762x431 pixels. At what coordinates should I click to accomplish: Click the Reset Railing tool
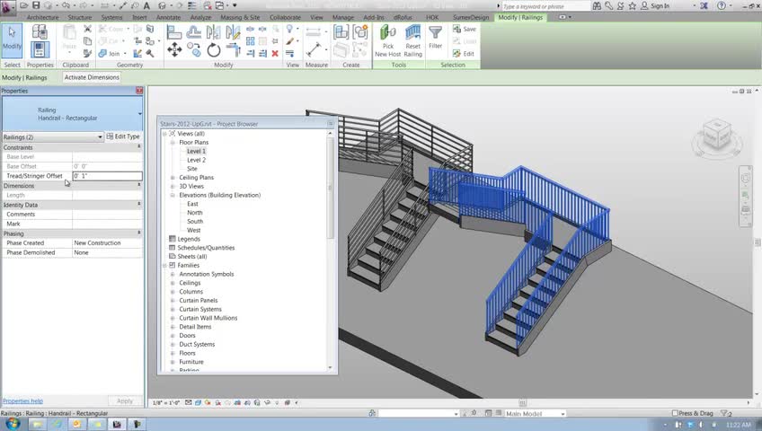[x=412, y=40]
